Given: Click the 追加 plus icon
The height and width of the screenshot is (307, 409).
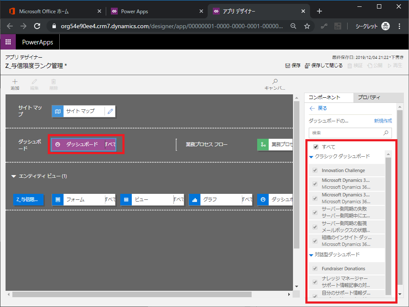Looking at the screenshot, I should (15, 82).
